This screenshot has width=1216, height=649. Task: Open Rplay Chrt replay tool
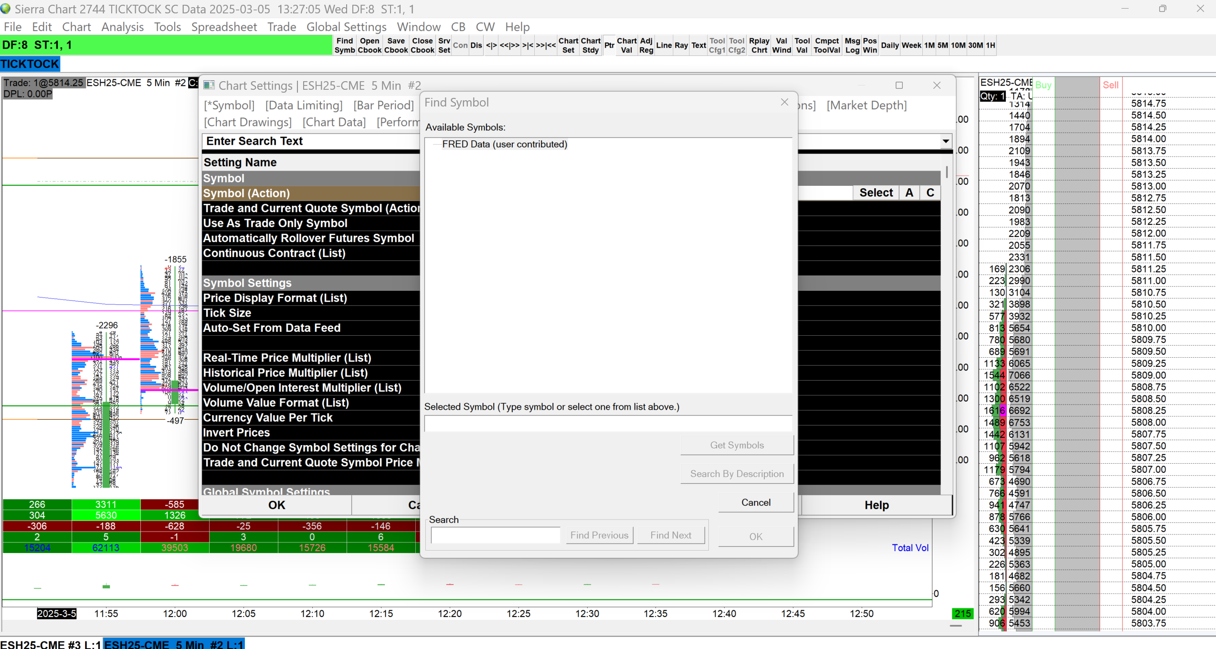pos(759,45)
